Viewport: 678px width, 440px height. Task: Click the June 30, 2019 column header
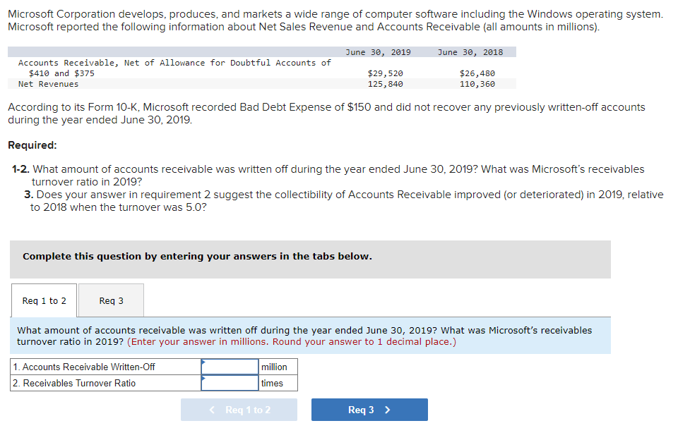(379, 52)
